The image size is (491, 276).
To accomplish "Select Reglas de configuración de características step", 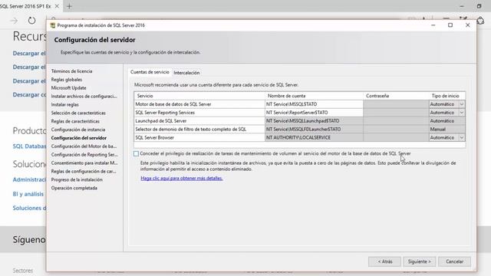I will [x=84, y=172].
